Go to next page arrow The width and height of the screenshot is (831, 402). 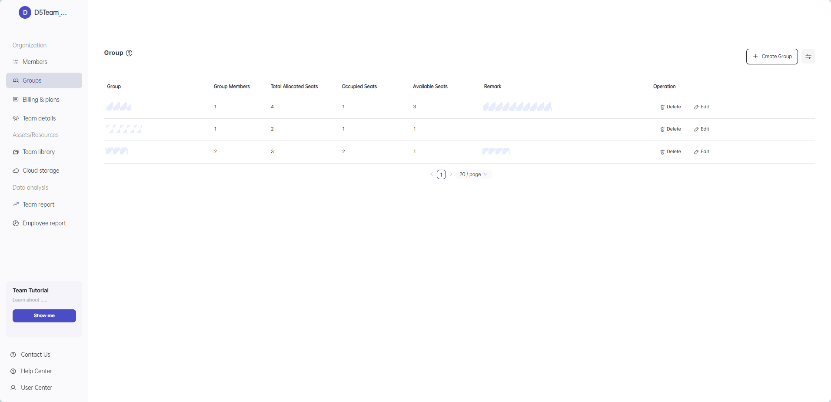click(x=451, y=174)
